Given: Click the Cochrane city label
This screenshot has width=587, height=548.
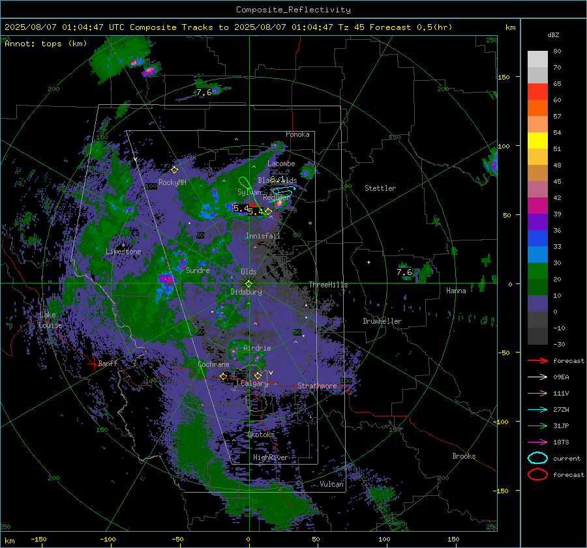Looking at the screenshot, I should tap(213, 364).
